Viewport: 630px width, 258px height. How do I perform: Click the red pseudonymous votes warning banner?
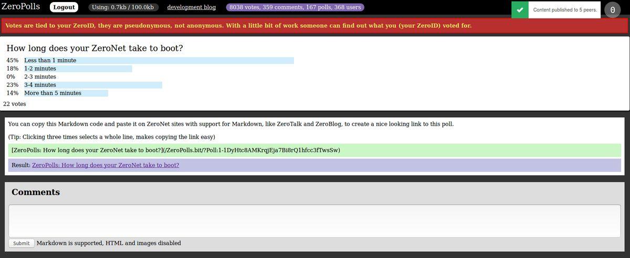click(315, 26)
